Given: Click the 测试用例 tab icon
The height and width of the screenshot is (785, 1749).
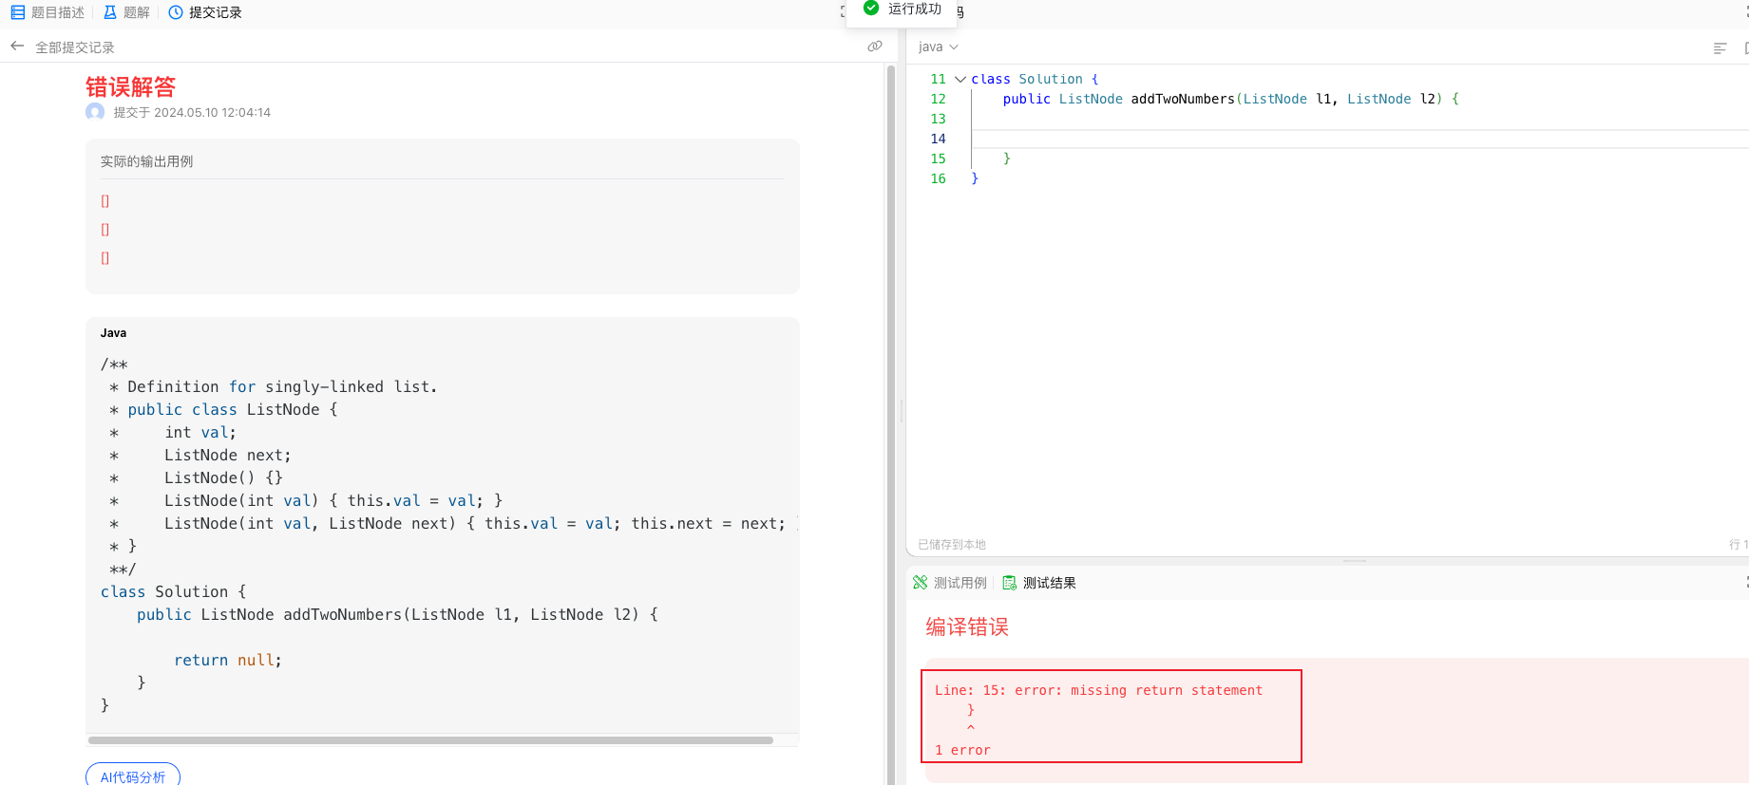Looking at the screenshot, I should pos(920,583).
